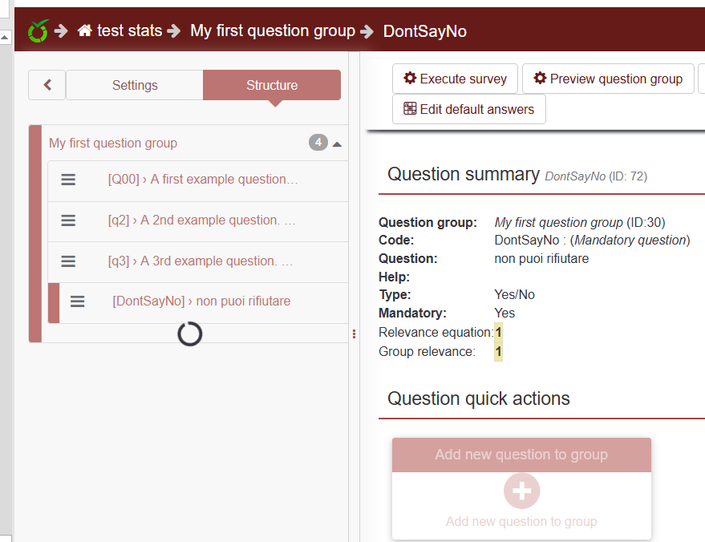Click the sidebar resize handle dots

point(354,334)
